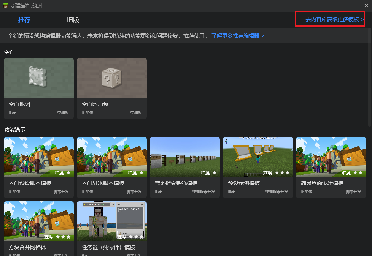Click the 预设示例模板 title
Image resolution: width=372 pixels, height=256 pixels.
click(244, 183)
